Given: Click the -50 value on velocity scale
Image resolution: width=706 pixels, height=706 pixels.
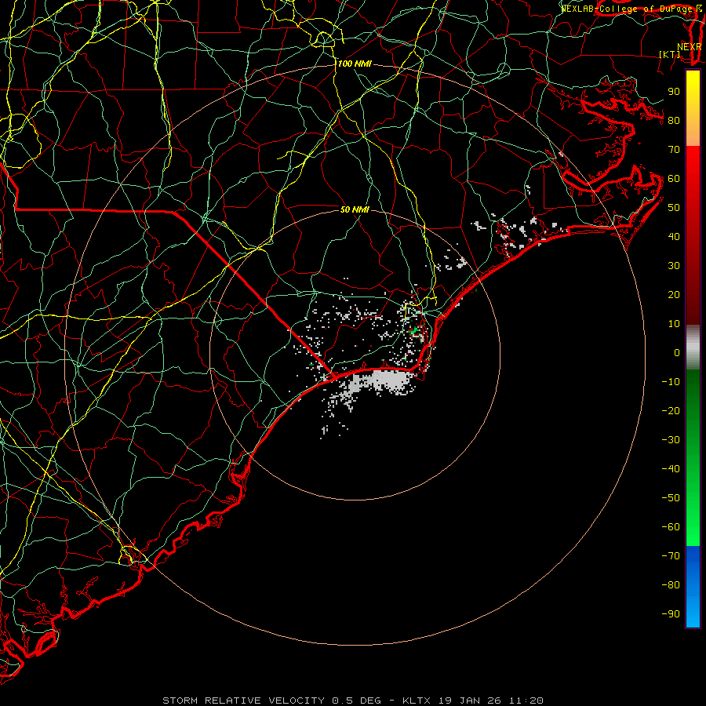Looking at the screenshot, I should pyautogui.click(x=671, y=498).
